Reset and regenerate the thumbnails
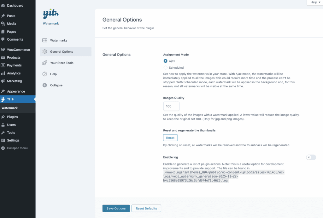The image size is (323, 218). click(170, 137)
